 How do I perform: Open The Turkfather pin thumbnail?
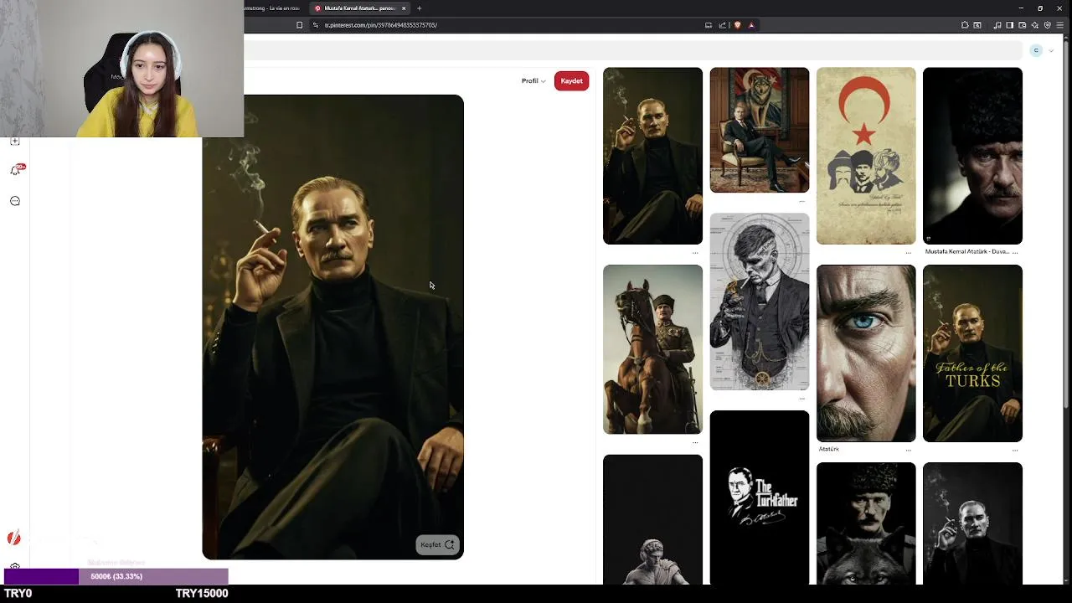tap(760, 497)
